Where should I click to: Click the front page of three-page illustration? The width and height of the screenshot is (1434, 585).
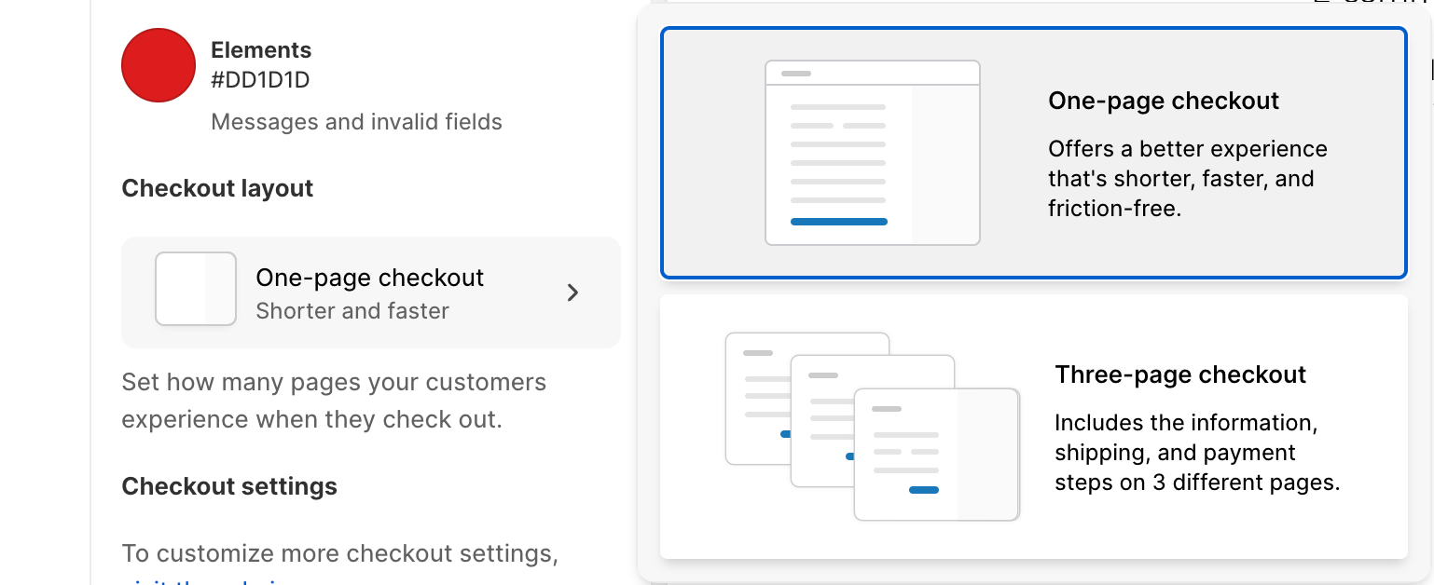point(936,455)
